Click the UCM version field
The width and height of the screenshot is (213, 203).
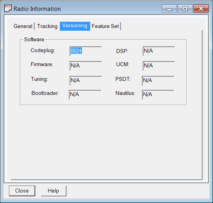[x=159, y=66]
